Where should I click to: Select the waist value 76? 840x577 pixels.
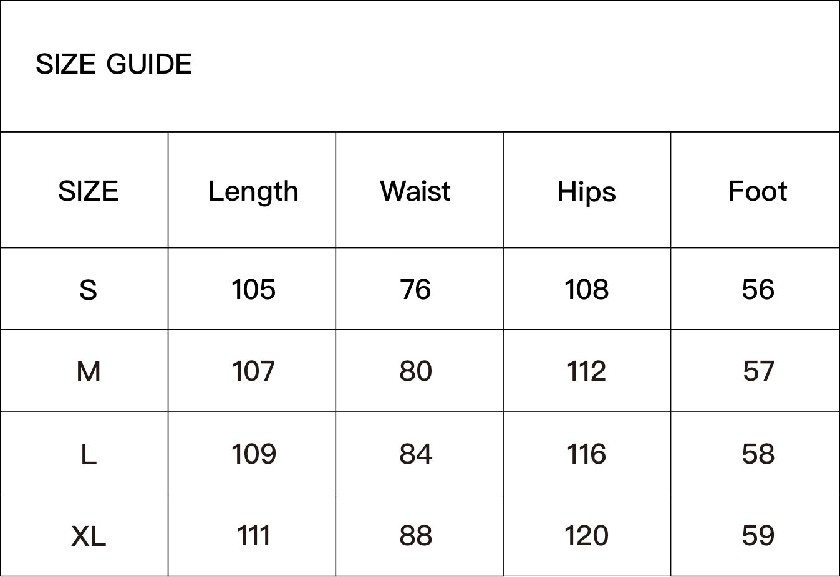[x=415, y=290]
